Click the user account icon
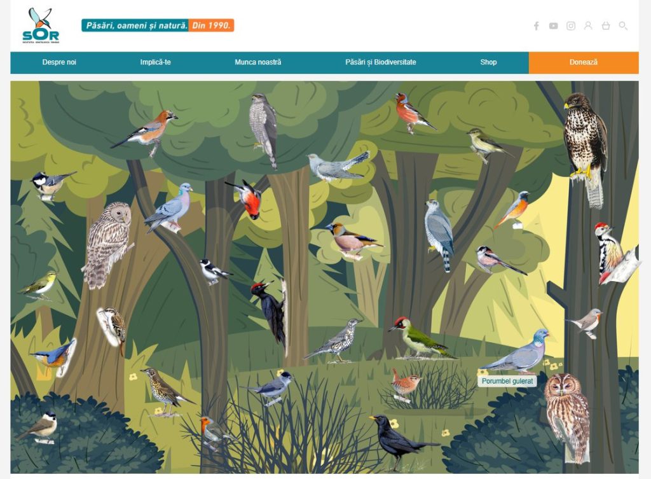651x479 pixels. [x=588, y=25]
